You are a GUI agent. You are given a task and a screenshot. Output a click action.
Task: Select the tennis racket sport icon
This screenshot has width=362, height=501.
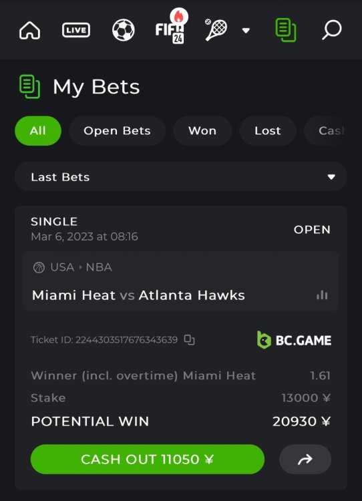coord(216,29)
